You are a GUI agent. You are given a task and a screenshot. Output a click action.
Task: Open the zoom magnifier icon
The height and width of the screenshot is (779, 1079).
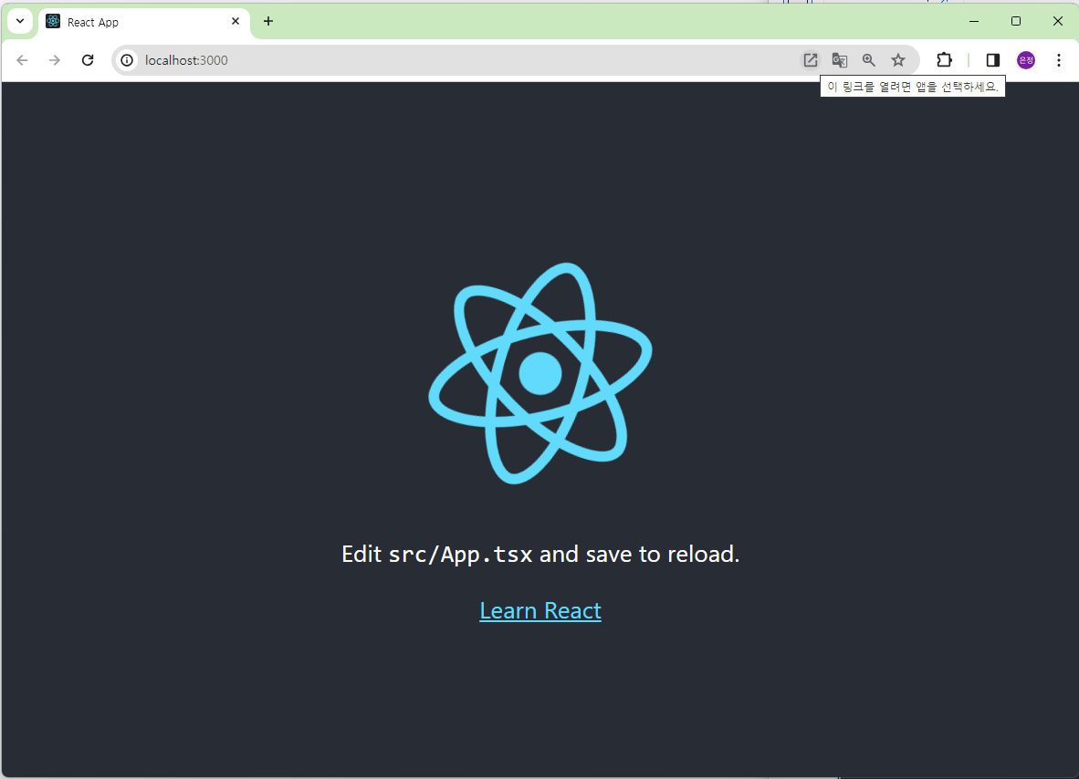[869, 60]
